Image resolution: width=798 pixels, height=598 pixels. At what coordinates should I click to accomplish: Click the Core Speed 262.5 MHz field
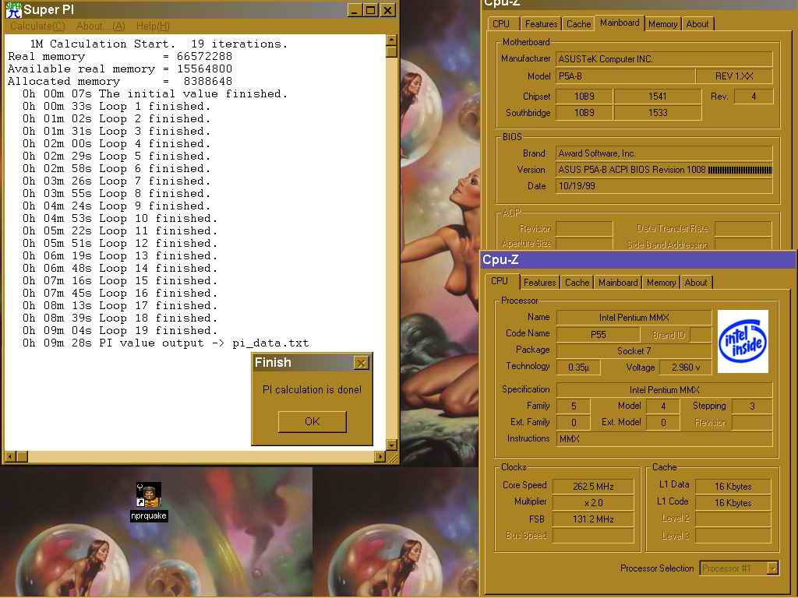[x=593, y=486]
